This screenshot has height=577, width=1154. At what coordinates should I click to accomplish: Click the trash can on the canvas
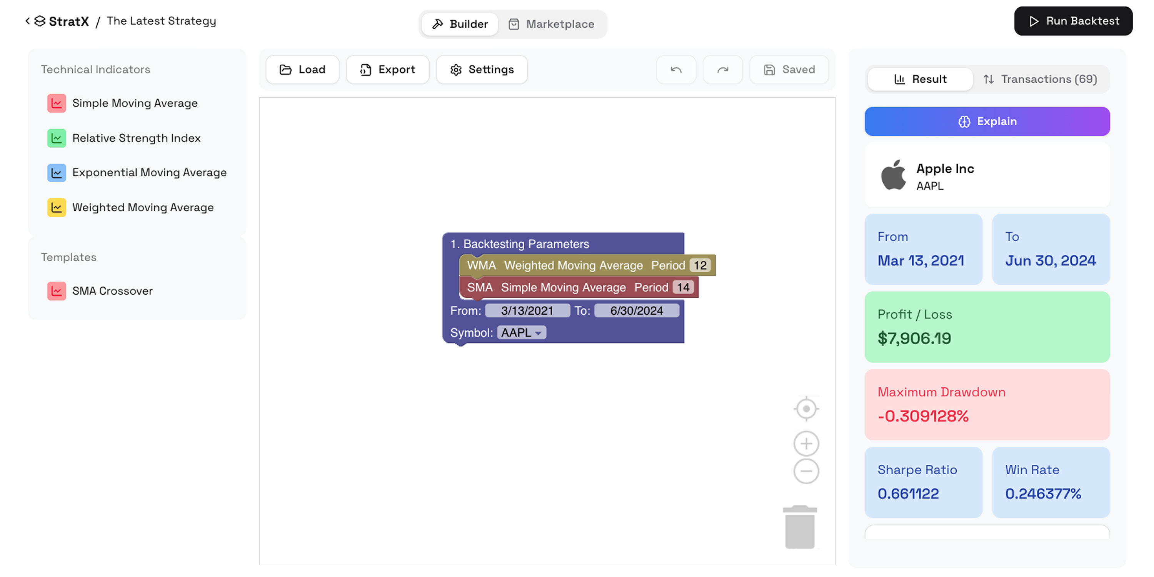tap(800, 527)
